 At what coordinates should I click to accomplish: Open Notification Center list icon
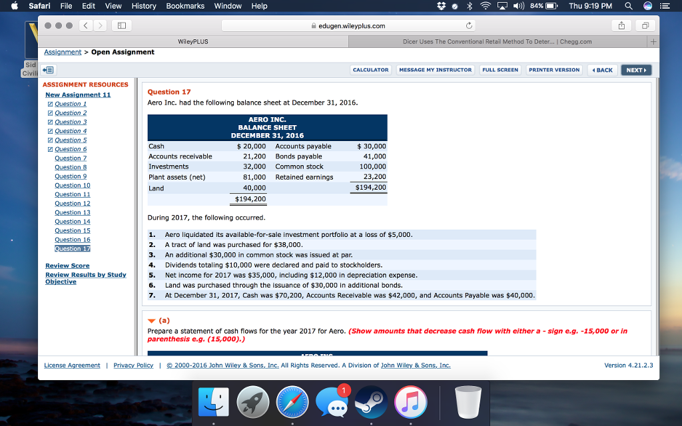665,5
